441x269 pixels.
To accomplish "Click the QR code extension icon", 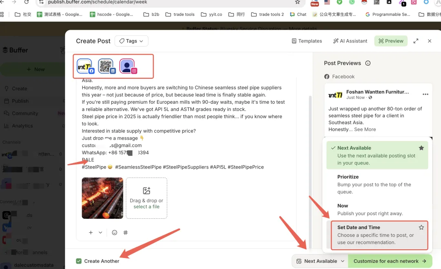I will point(376,2).
